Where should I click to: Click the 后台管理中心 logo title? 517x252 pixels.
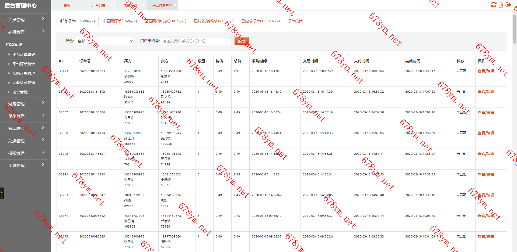pyautogui.click(x=21, y=5)
